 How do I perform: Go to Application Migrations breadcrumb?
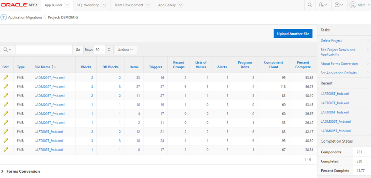coord(25,17)
